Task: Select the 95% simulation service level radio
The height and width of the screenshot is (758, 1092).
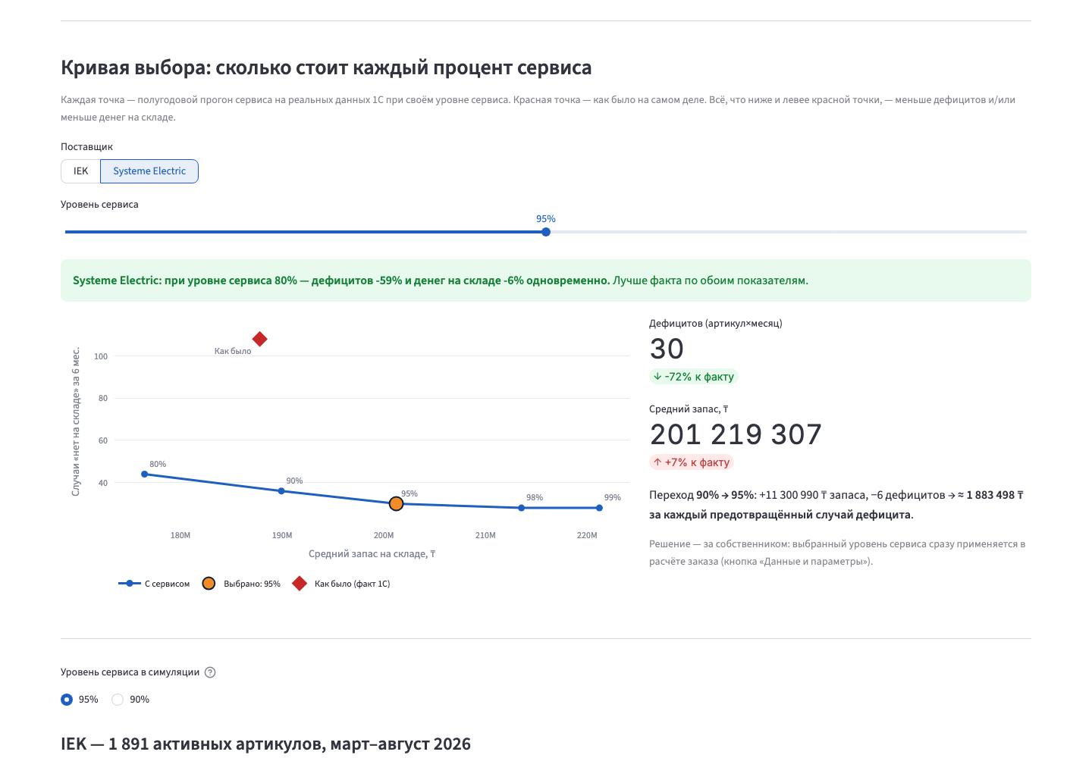Action: pos(67,700)
